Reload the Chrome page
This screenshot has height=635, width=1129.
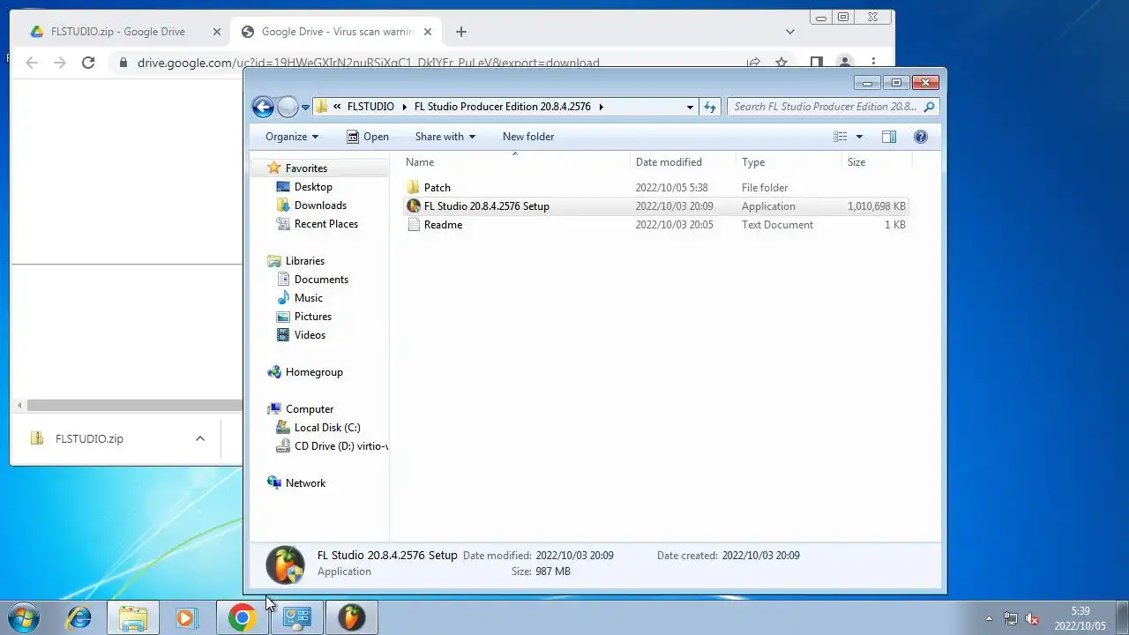coord(88,63)
